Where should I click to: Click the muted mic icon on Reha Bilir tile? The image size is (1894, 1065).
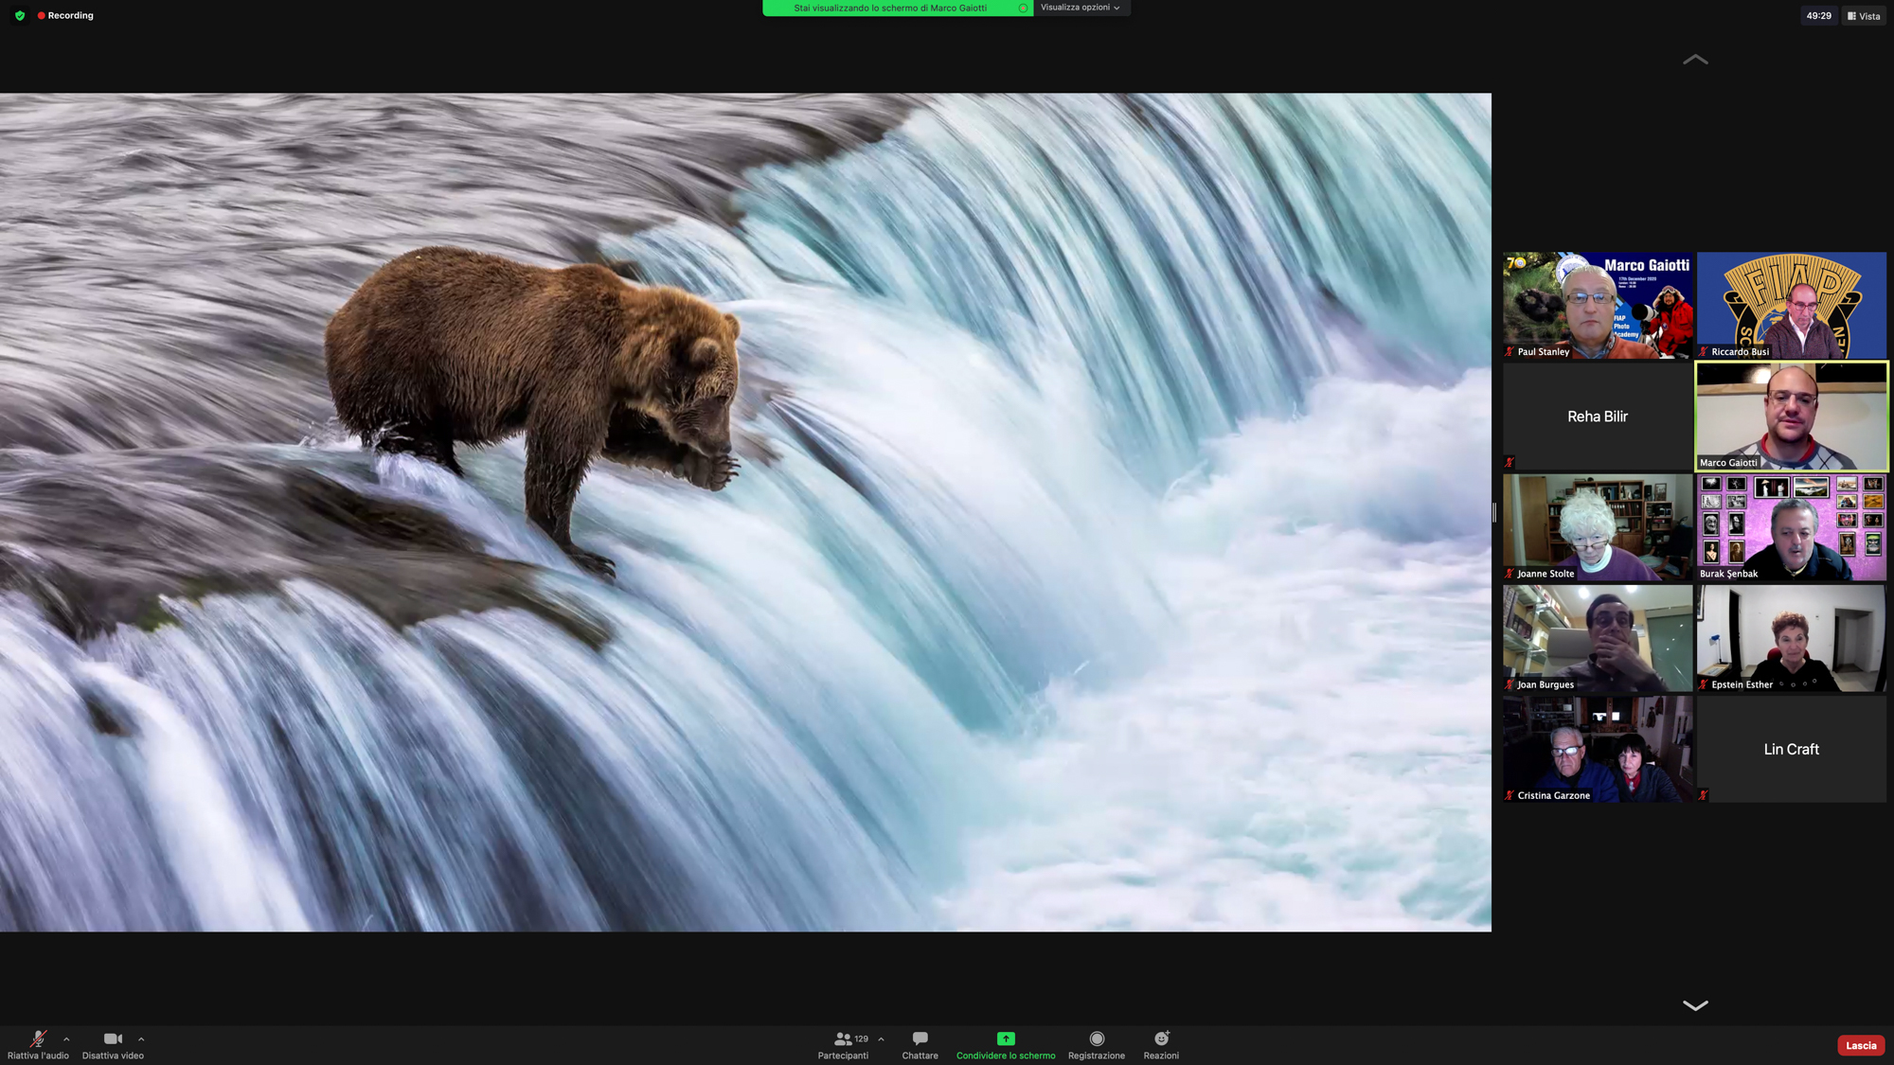pos(1510,462)
